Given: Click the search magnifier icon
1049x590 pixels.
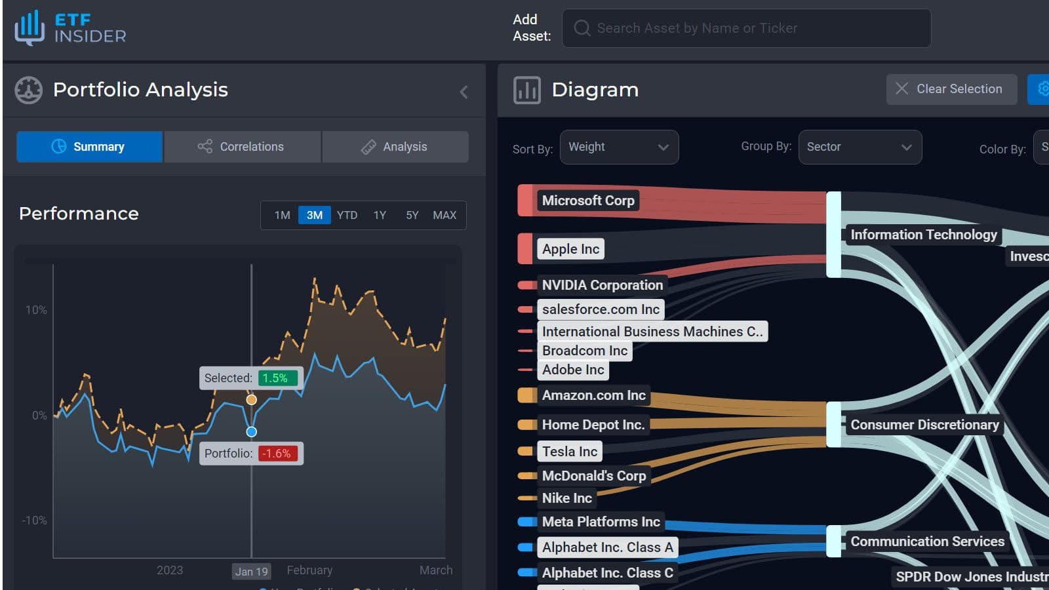Looking at the screenshot, I should (x=582, y=28).
